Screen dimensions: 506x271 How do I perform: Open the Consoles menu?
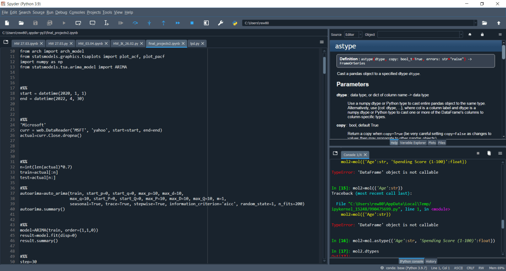tap(77, 12)
